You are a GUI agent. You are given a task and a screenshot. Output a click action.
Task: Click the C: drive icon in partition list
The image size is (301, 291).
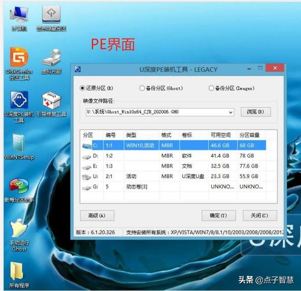(x=87, y=146)
